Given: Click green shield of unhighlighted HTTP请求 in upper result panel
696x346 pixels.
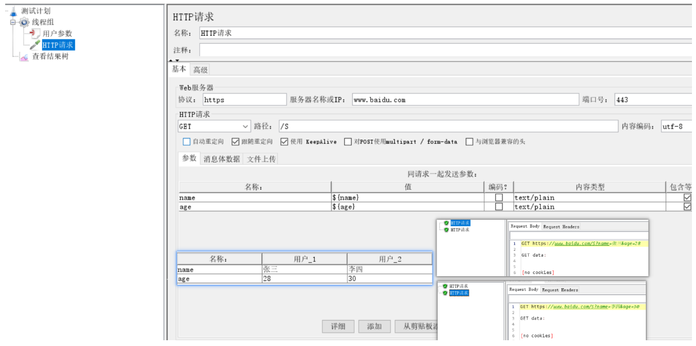Looking at the screenshot, I should tap(446, 230).
